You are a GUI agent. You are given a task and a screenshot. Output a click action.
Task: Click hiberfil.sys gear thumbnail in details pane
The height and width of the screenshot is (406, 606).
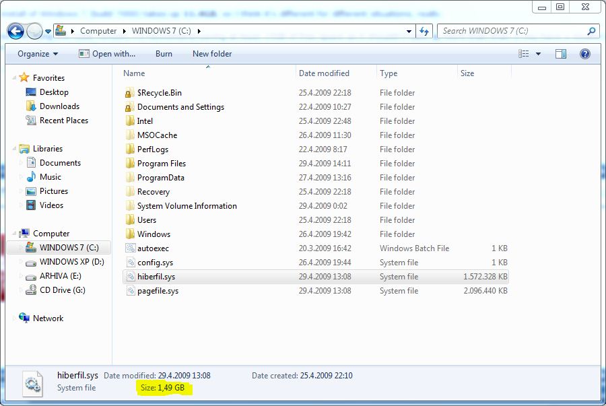coord(32,383)
